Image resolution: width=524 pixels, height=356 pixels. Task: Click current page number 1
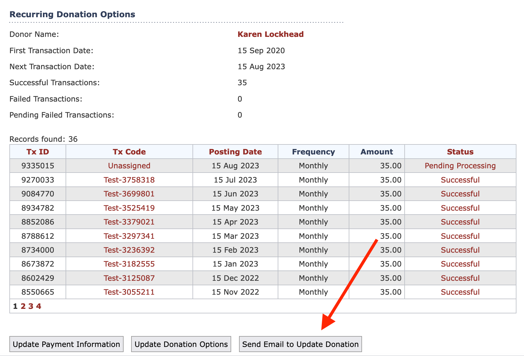pos(15,306)
